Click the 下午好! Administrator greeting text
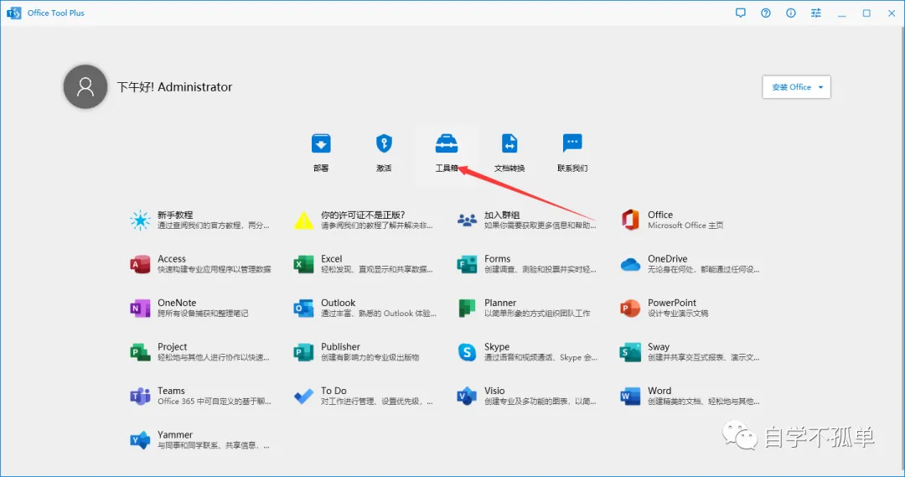The width and height of the screenshot is (905, 477). pos(174,86)
